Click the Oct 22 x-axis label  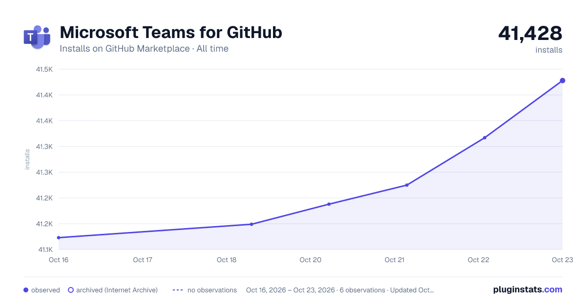coord(479,260)
